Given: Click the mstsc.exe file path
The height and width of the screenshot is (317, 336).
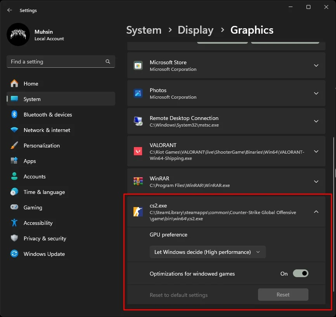Looking at the screenshot, I should (x=184, y=125).
